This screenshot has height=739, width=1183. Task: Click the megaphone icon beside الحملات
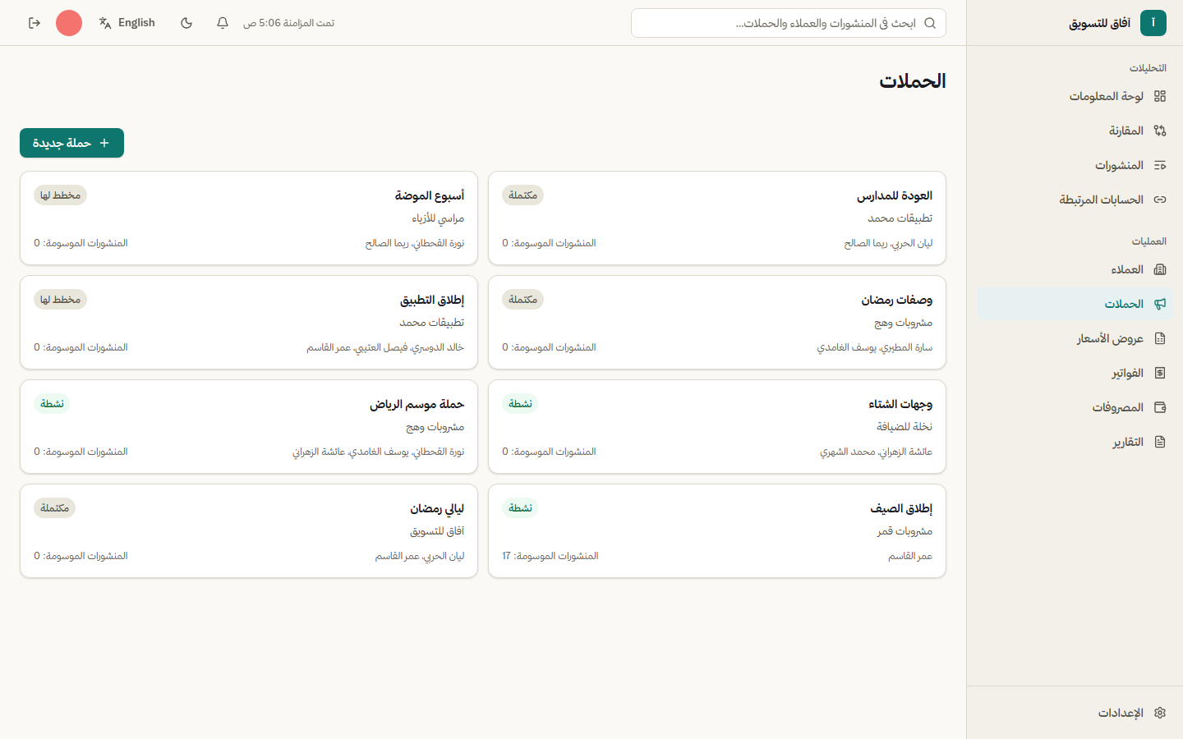pyautogui.click(x=1160, y=304)
